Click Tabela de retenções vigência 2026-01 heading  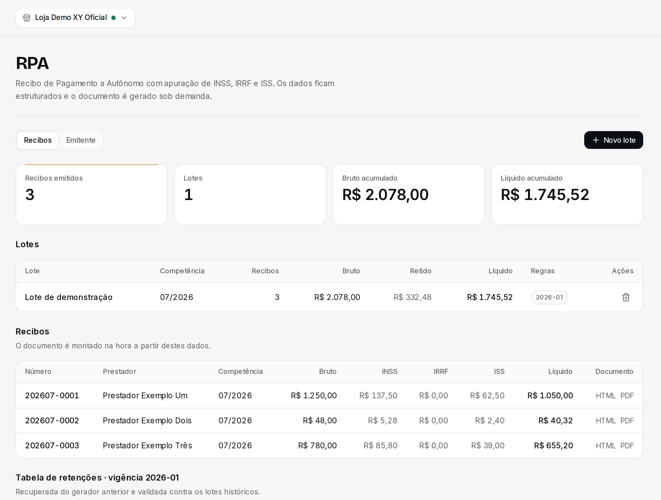(97, 477)
